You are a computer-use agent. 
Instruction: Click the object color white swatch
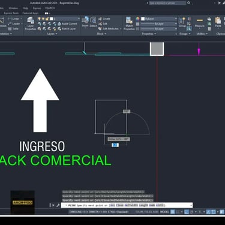coord(143,19)
